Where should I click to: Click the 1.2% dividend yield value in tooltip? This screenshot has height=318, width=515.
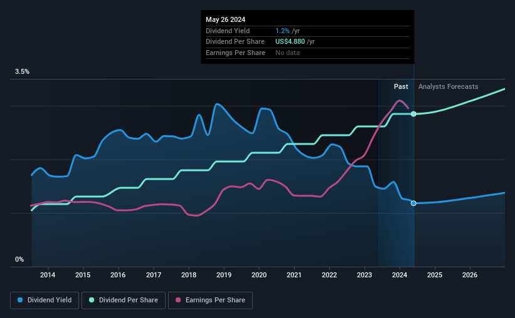pyautogui.click(x=282, y=31)
